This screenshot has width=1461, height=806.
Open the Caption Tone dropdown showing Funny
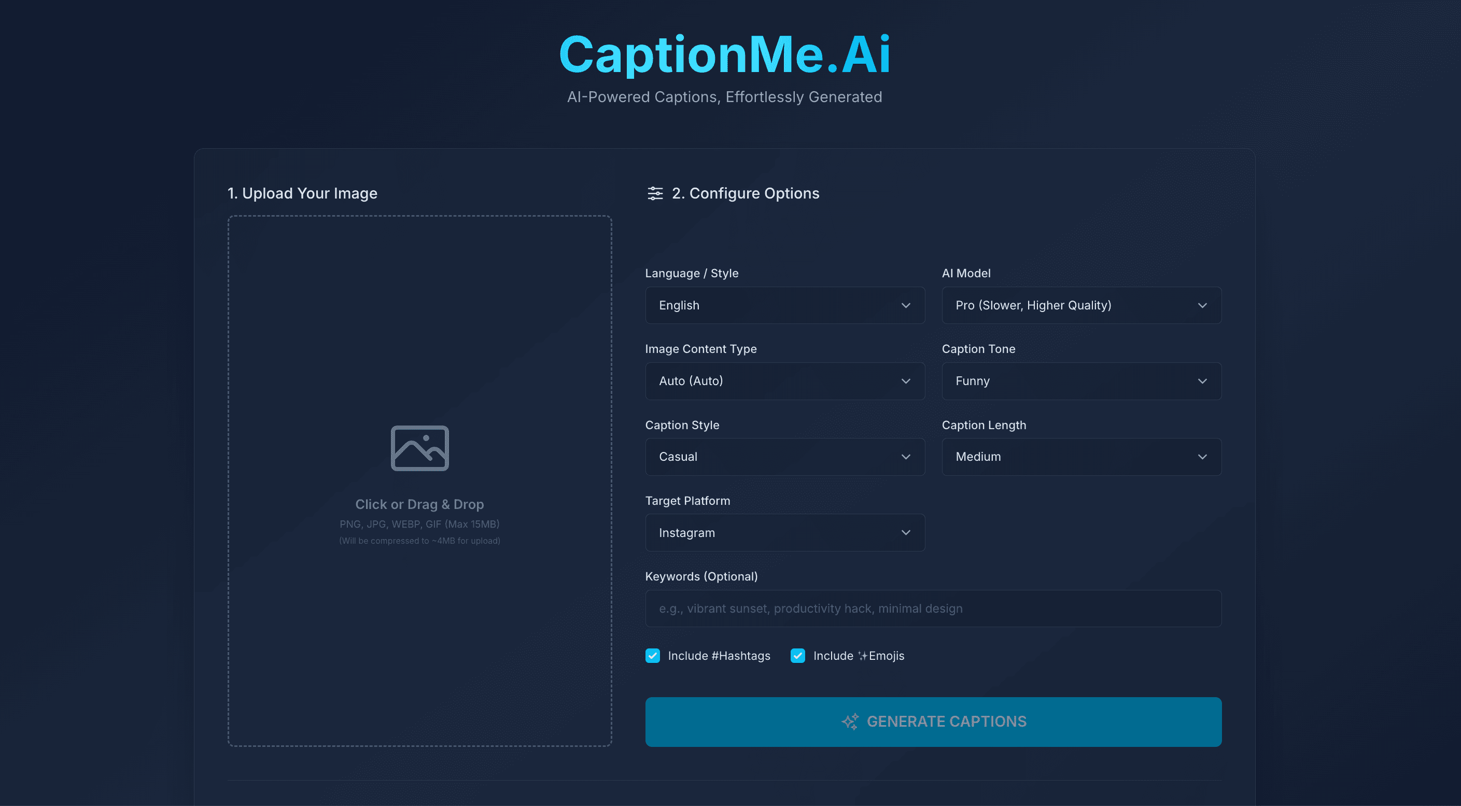[1081, 381]
